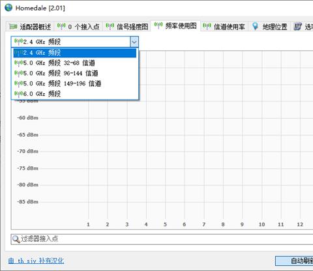313x271 pixels.
Task: Choose 5.0 GHz 频段 96-144 信道 option
Action: click(75, 73)
